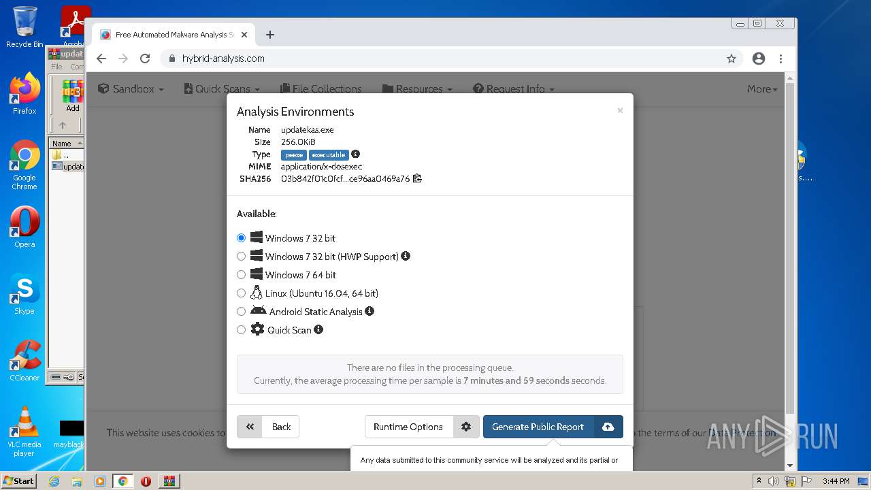Click the peexe type tag

(x=294, y=155)
